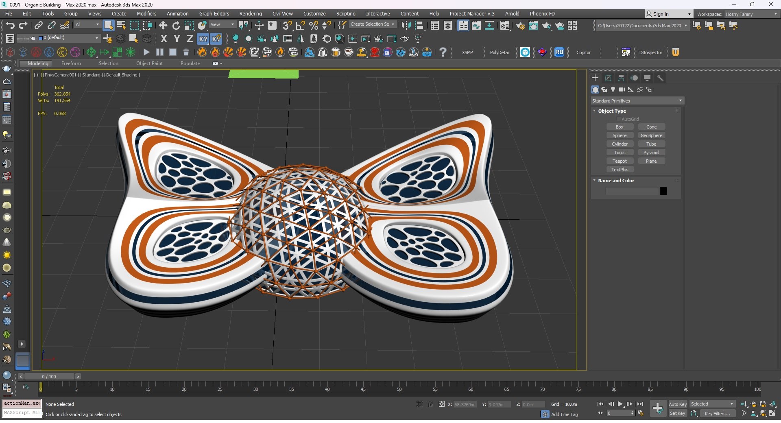Open the Modify panel tab icon

[608, 78]
